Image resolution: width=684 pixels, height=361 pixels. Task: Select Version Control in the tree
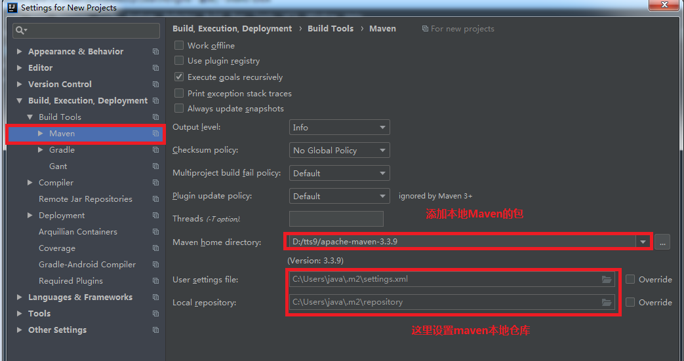(x=60, y=84)
